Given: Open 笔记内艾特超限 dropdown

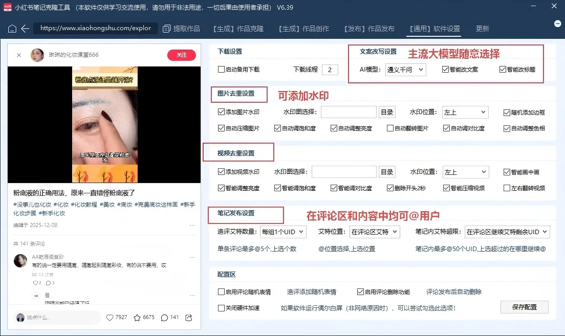Looking at the screenshot, I should tap(507, 232).
